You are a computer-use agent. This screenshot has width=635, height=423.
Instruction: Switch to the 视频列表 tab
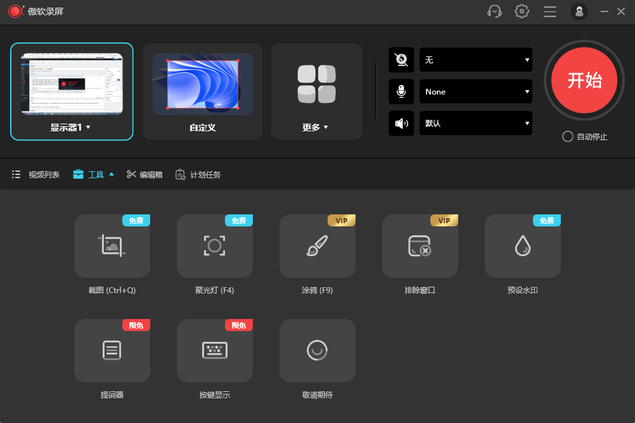point(36,174)
